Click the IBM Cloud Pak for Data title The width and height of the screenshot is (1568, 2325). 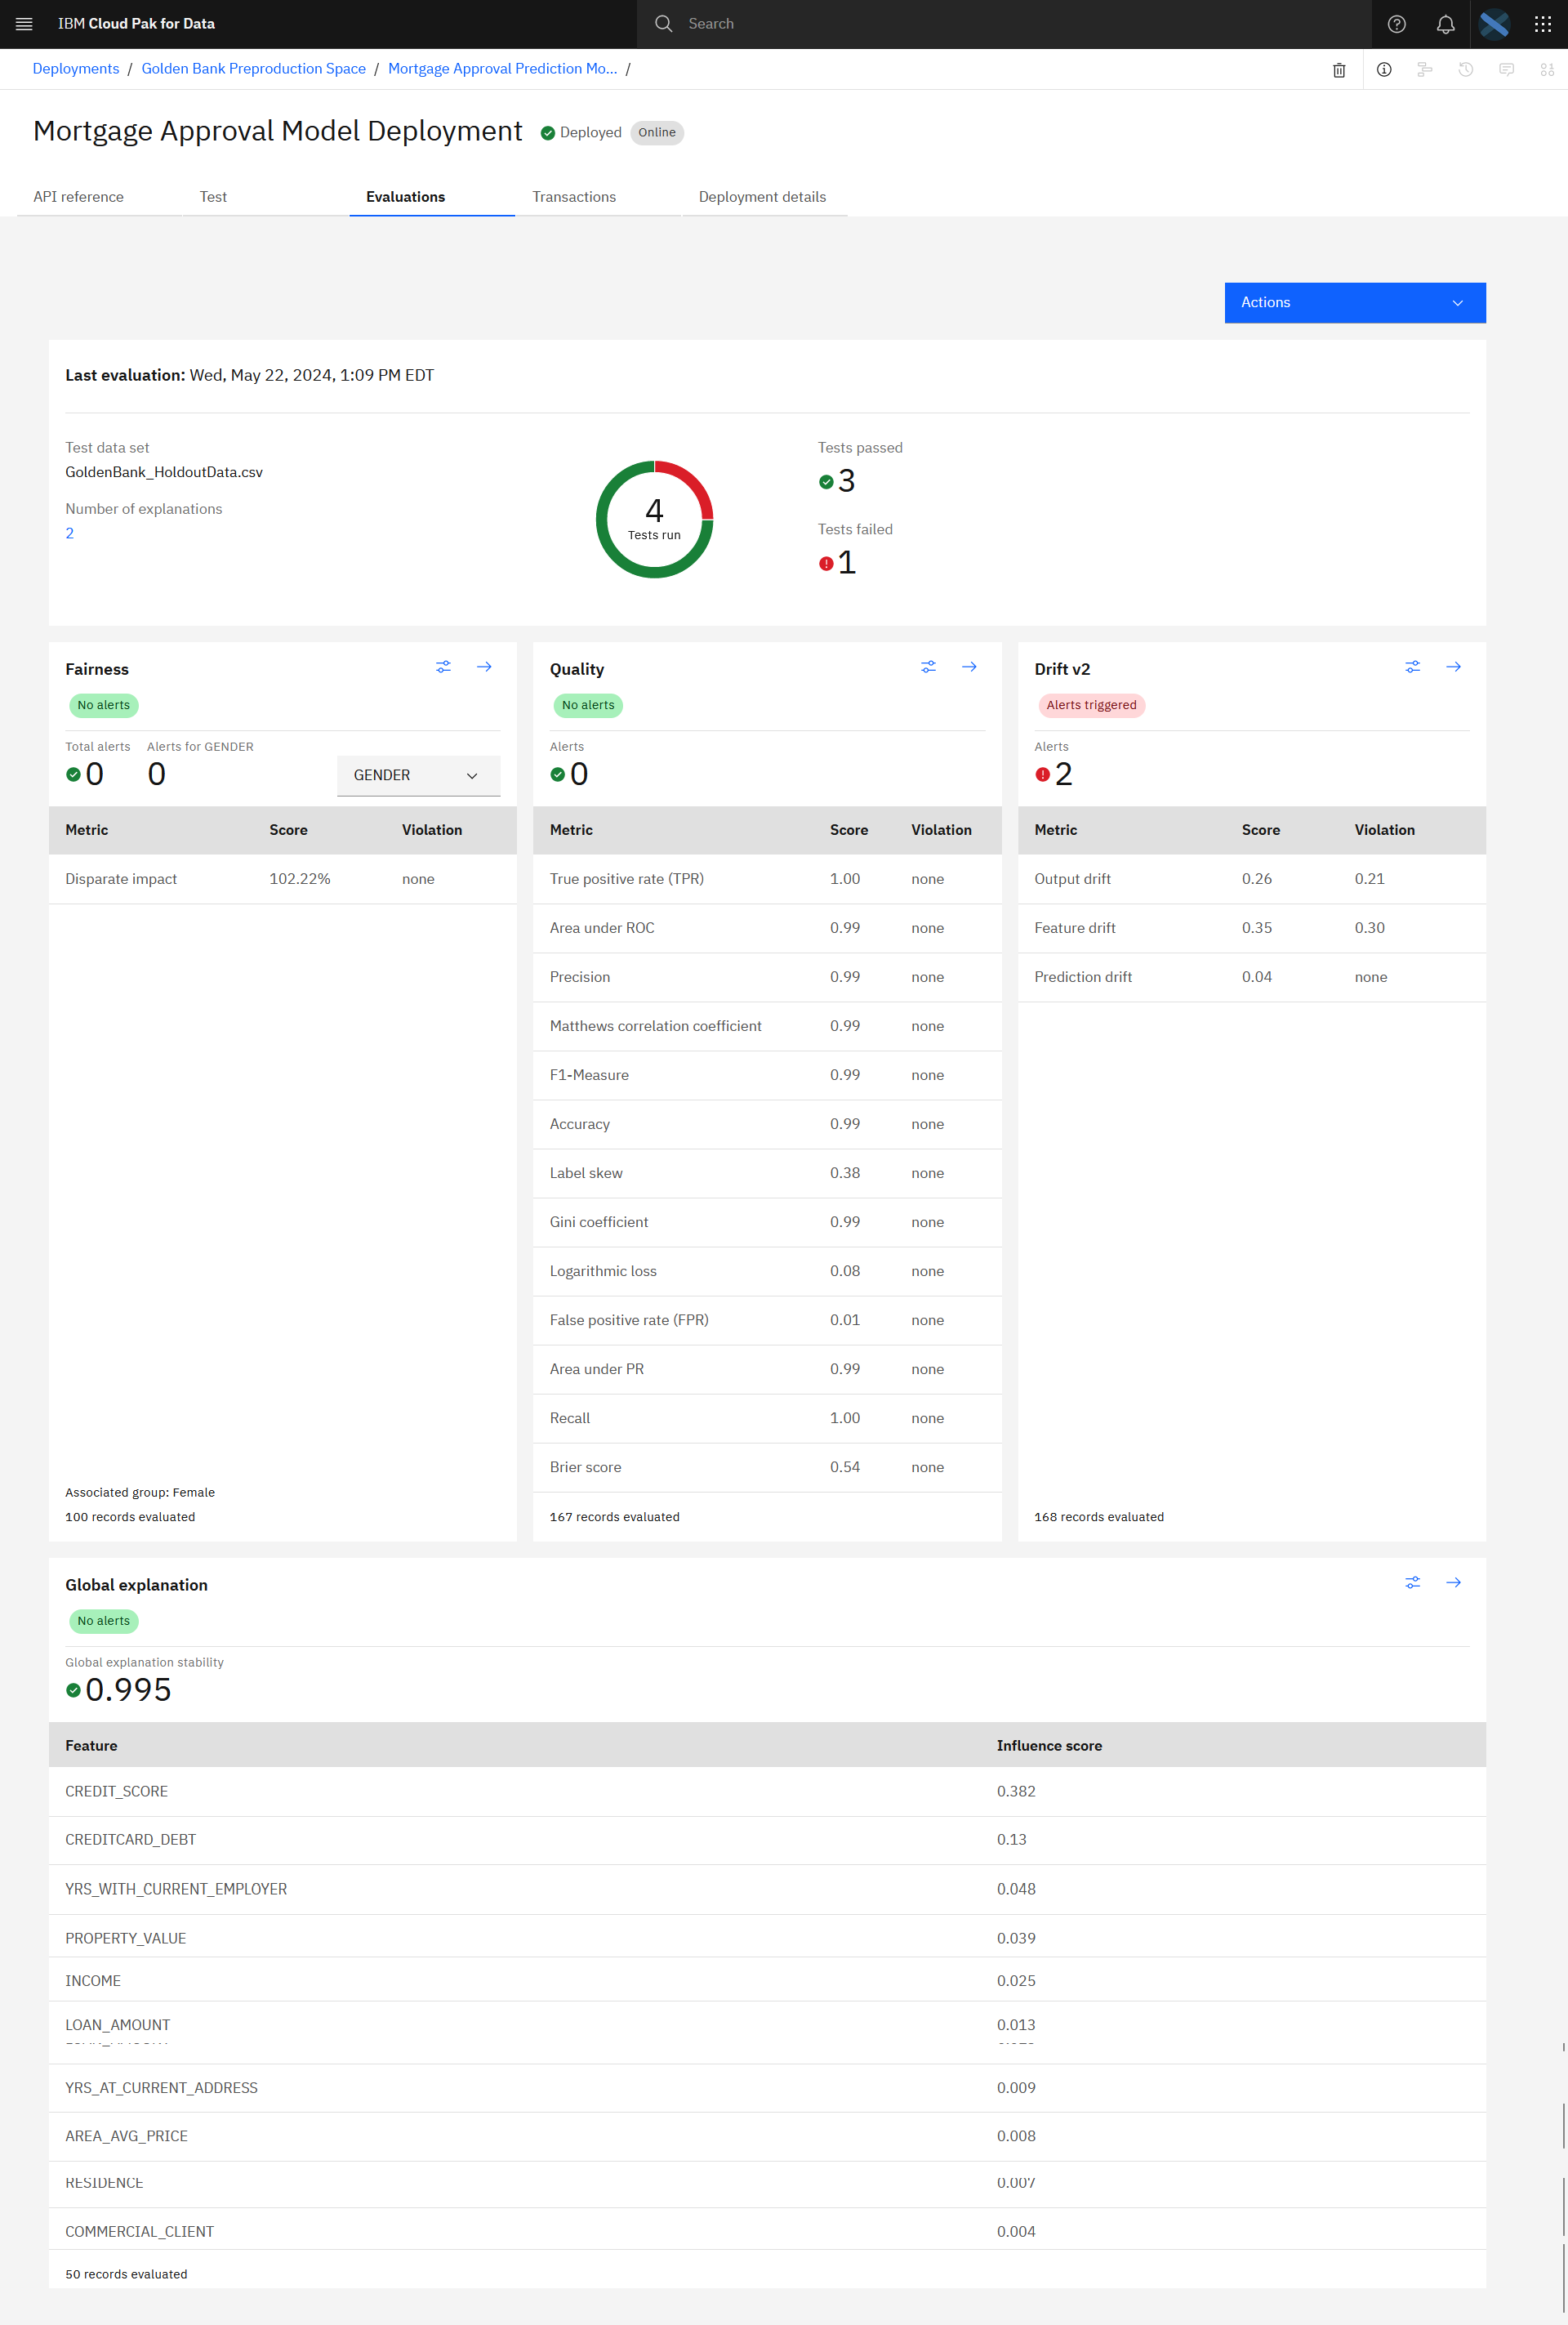(x=136, y=24)
